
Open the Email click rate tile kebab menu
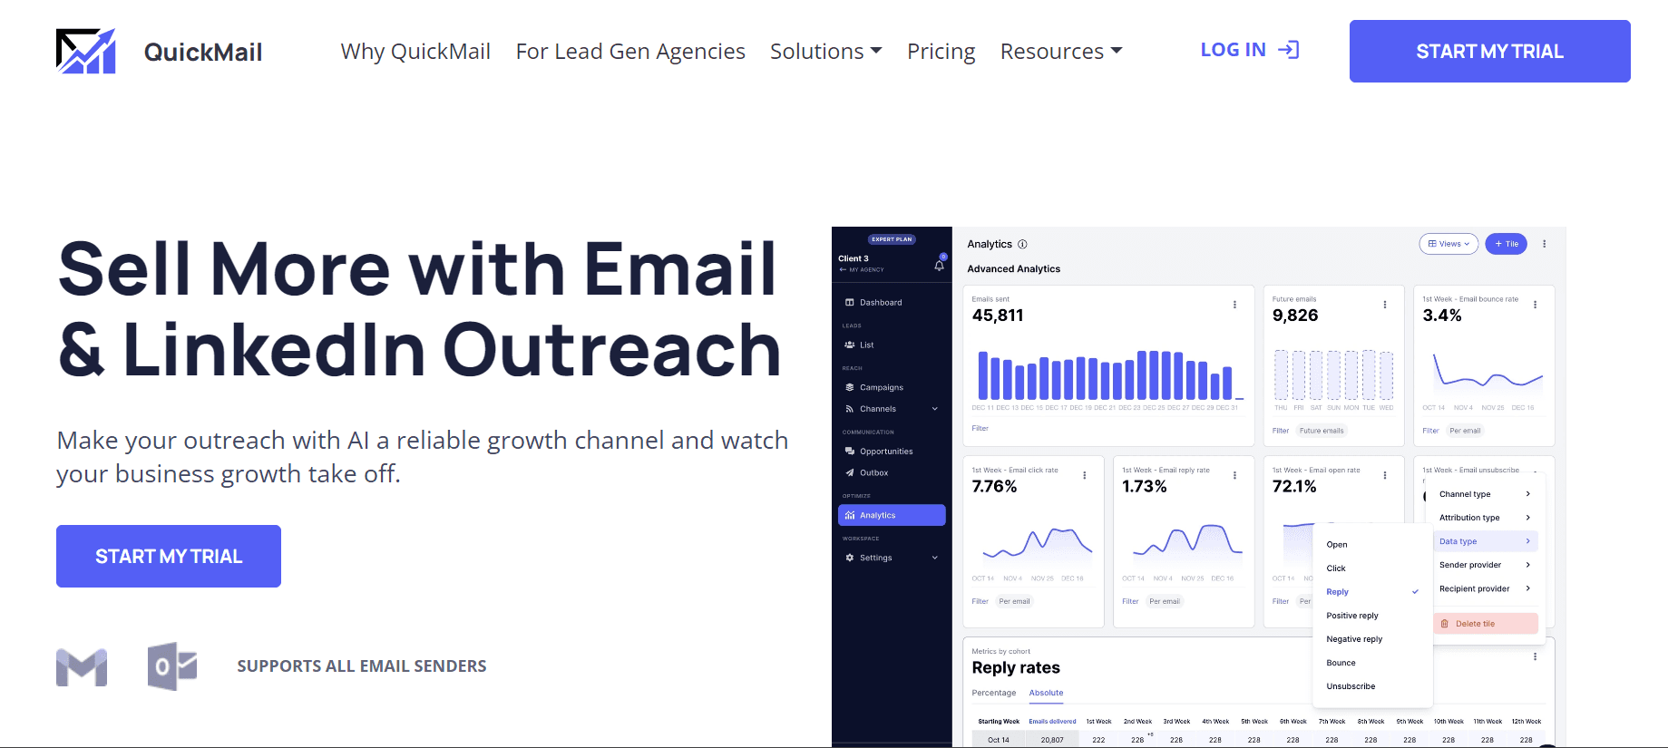(x=1085, y=475)
